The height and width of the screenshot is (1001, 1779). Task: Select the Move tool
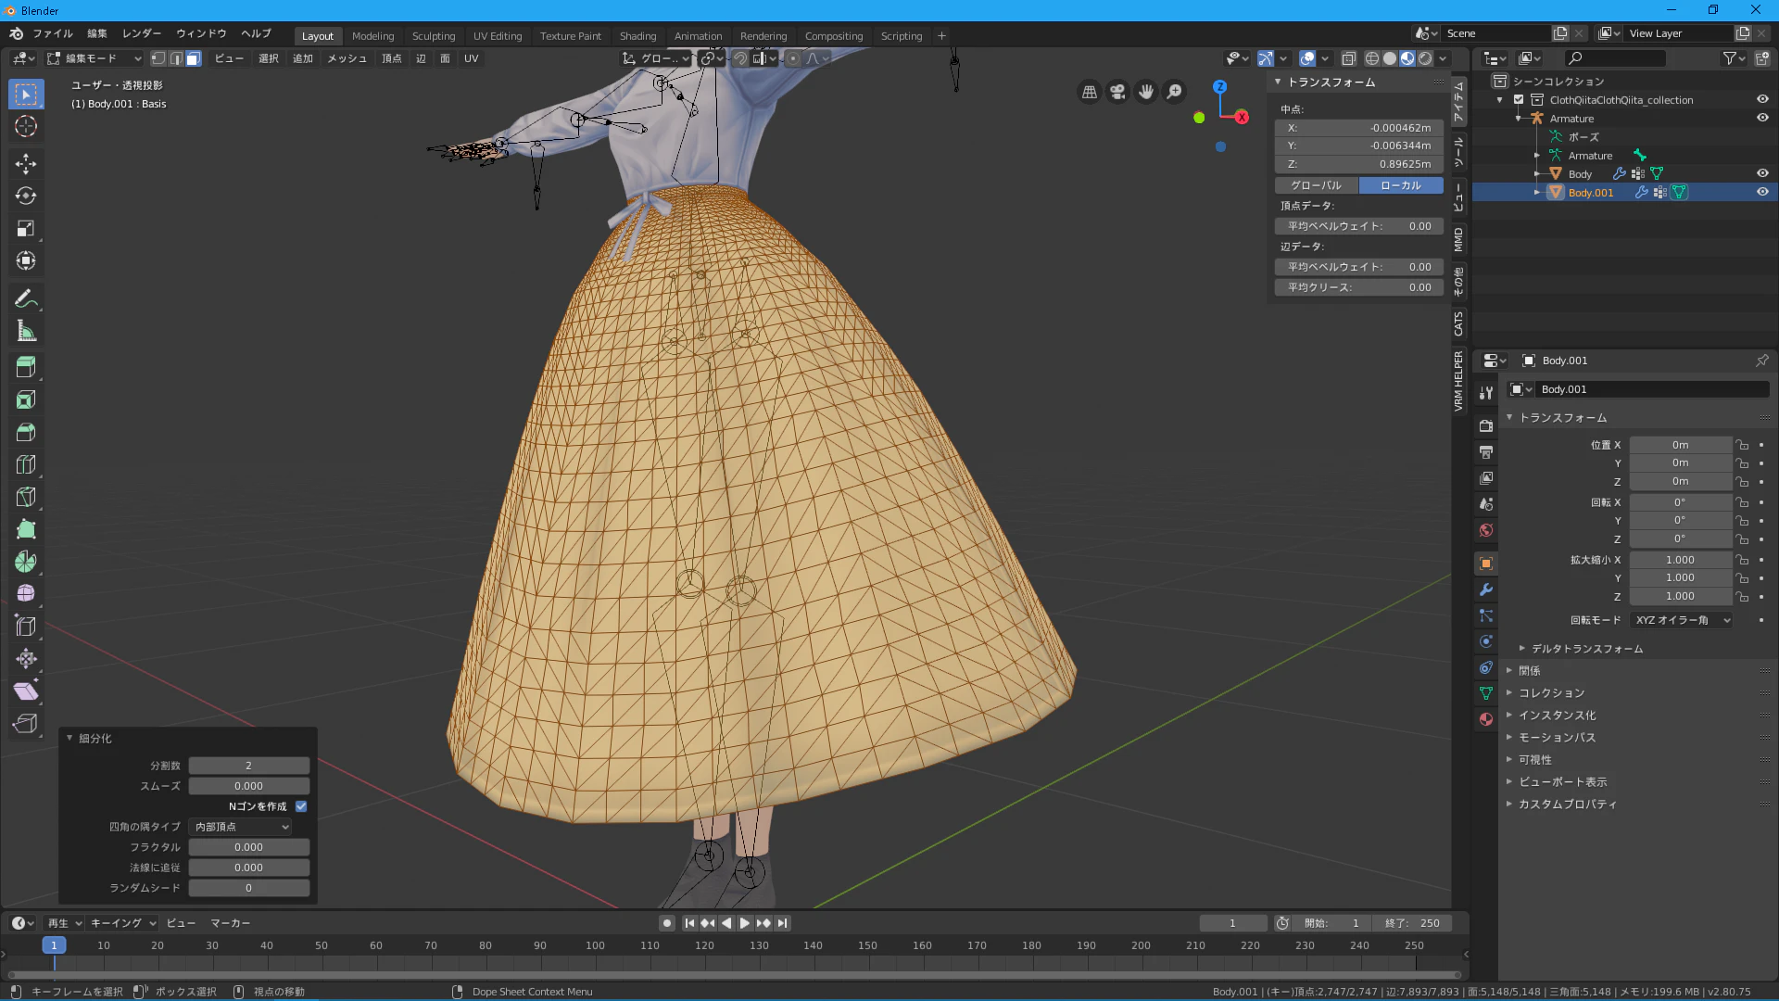26,164
